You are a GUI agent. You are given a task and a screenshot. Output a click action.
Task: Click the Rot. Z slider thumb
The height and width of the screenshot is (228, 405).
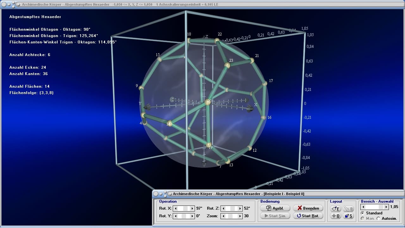[233, 208]
